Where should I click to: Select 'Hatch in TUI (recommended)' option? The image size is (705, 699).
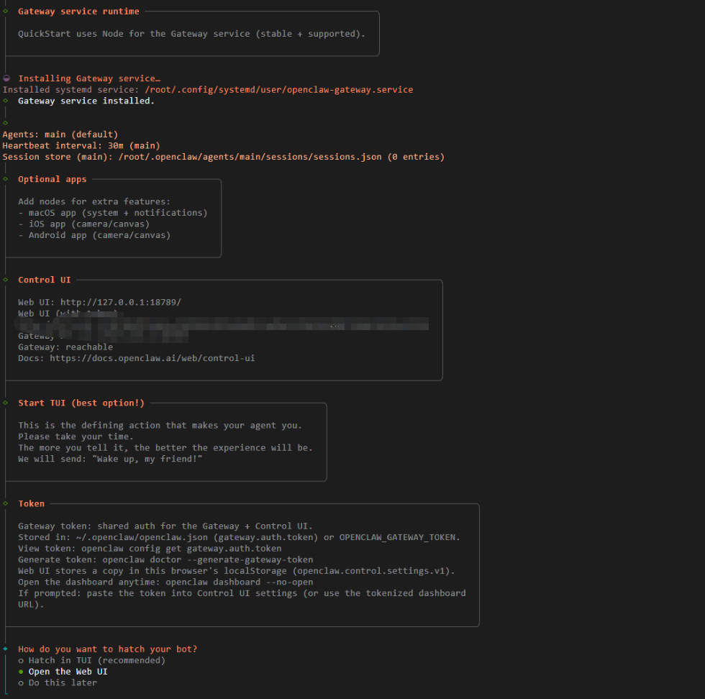pos(92,660)
